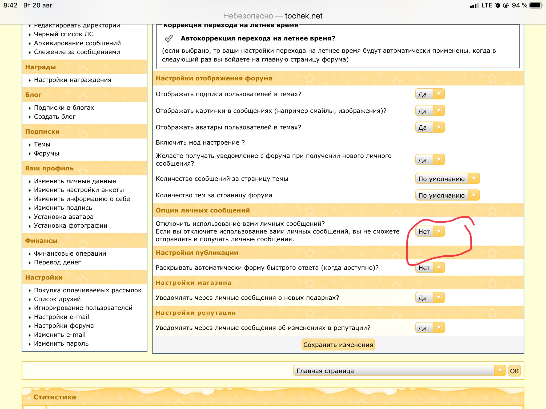
Task: Toggle the summer time autocorrection checkmark
Action: click(168, 39)
